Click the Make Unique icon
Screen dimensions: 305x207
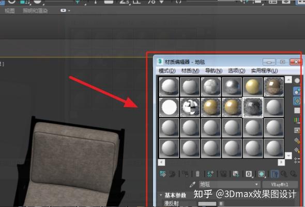pos(223,174)
